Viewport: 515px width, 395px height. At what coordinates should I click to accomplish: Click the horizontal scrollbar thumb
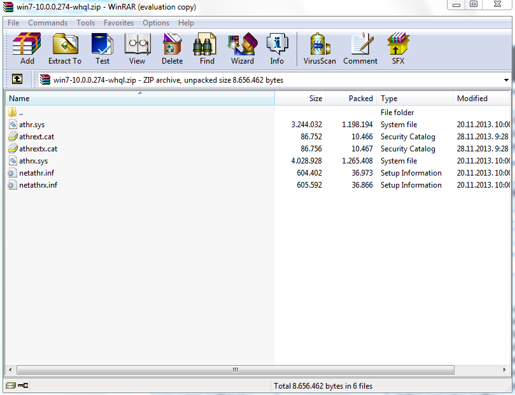click(x=236, y=370)
